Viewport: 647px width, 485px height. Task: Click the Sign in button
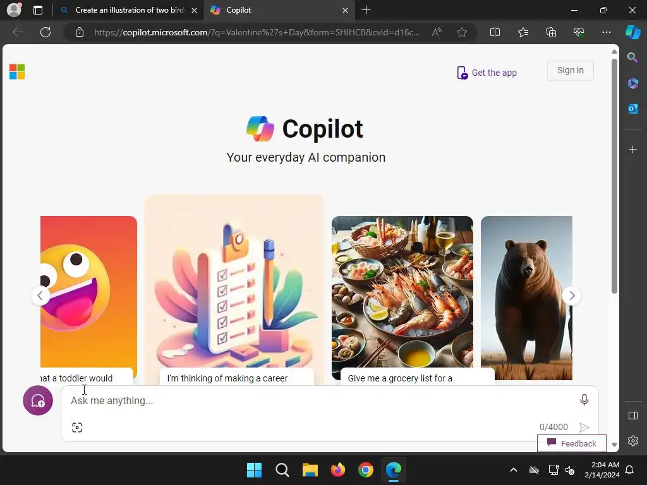coord(571,71)
